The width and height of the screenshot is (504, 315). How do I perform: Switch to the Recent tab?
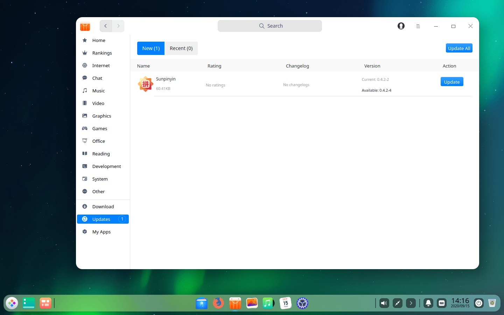point(181,48)
